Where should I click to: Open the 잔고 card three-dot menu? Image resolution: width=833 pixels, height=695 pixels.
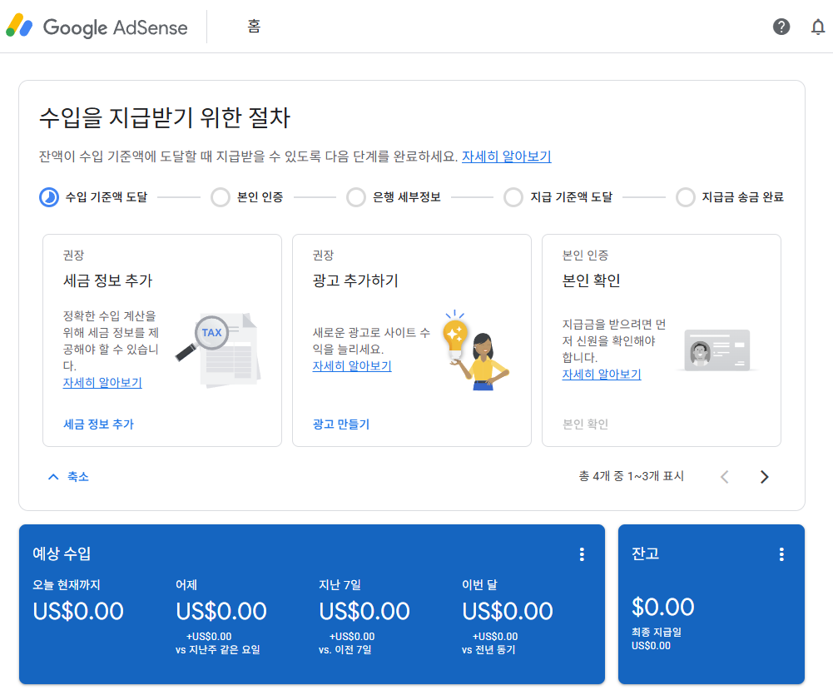[x=781, y=554]
